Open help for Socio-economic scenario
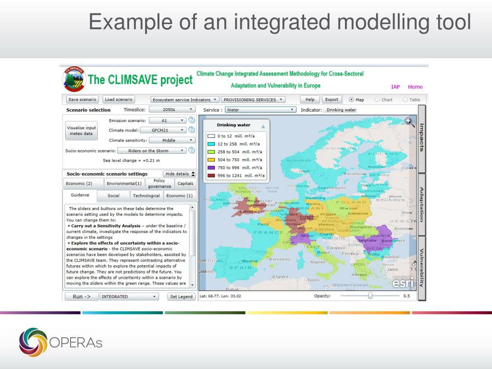The image size is (492, 369). pos(191,150)
